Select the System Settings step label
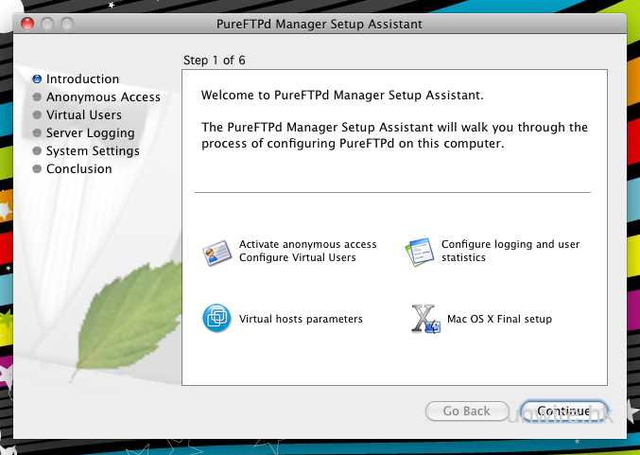 click(93, 151)
